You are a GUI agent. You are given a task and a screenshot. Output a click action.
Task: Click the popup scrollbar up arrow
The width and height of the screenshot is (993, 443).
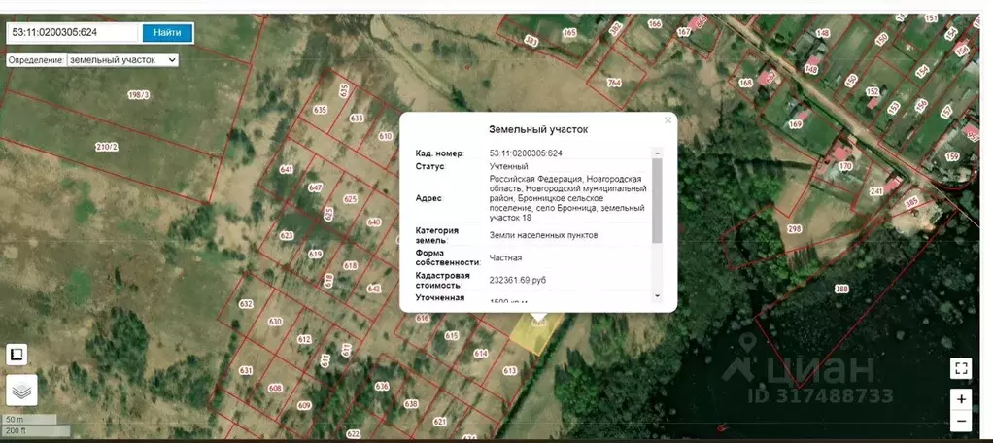click(x=657, y=153)
